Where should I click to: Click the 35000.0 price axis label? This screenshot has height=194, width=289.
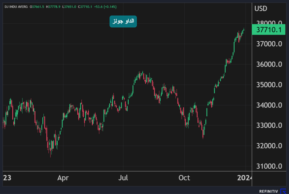pos(269,85)
